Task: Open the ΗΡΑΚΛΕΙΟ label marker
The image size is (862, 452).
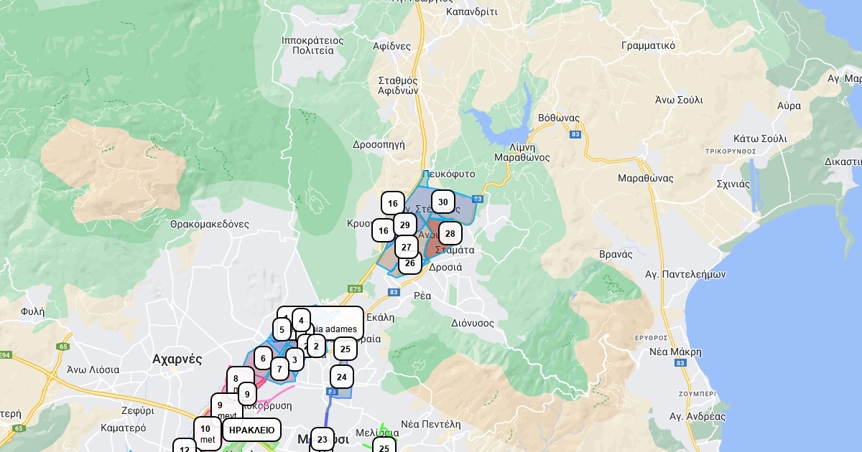Action: coord(251,430)
